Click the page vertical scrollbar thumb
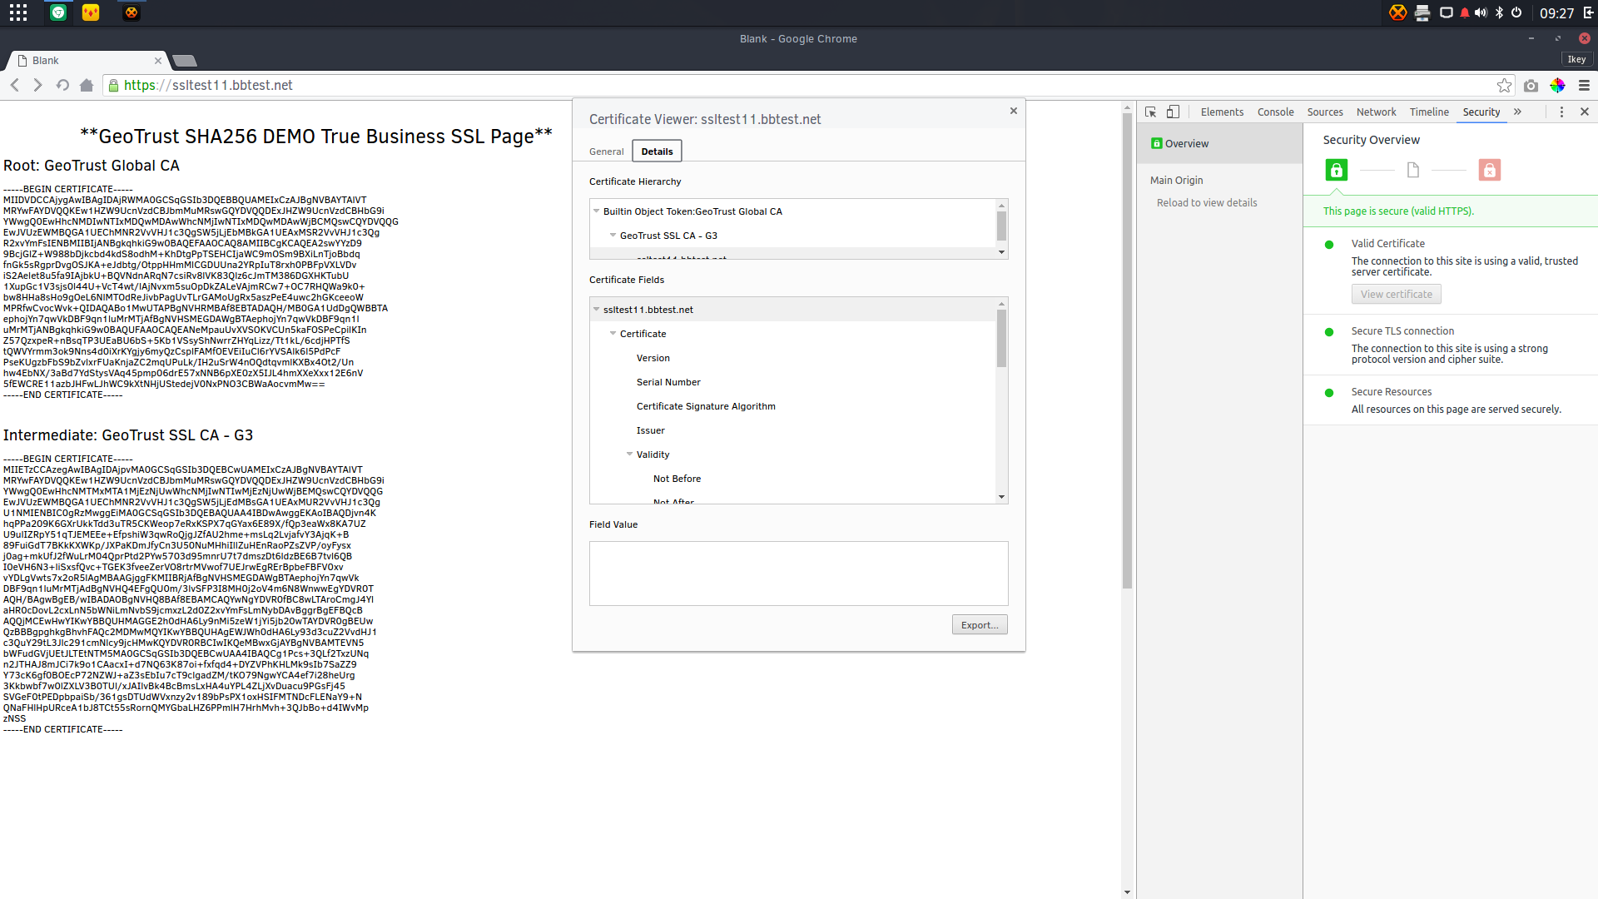The width and height of the screenshot is (1598, 899). click(x=1127, y=350)
